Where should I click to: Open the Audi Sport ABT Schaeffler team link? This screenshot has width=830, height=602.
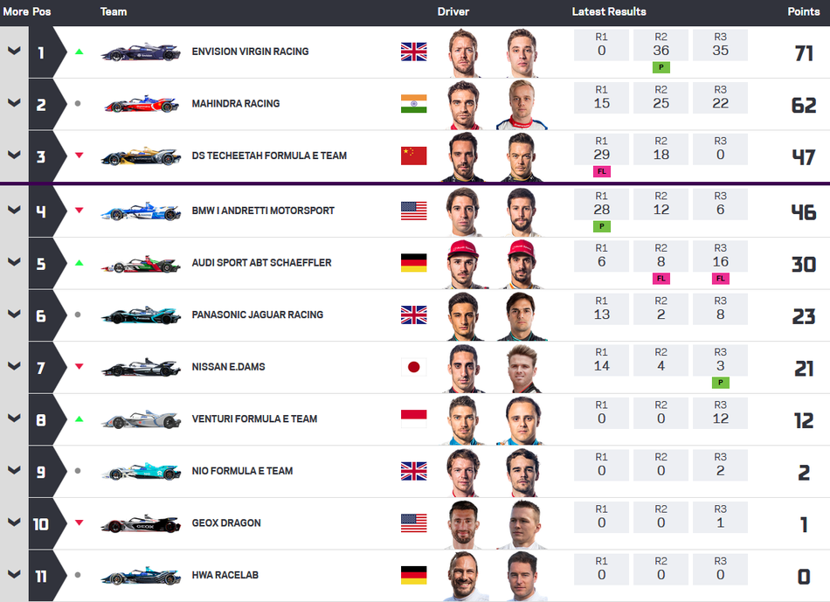click(x=261, y=263)
